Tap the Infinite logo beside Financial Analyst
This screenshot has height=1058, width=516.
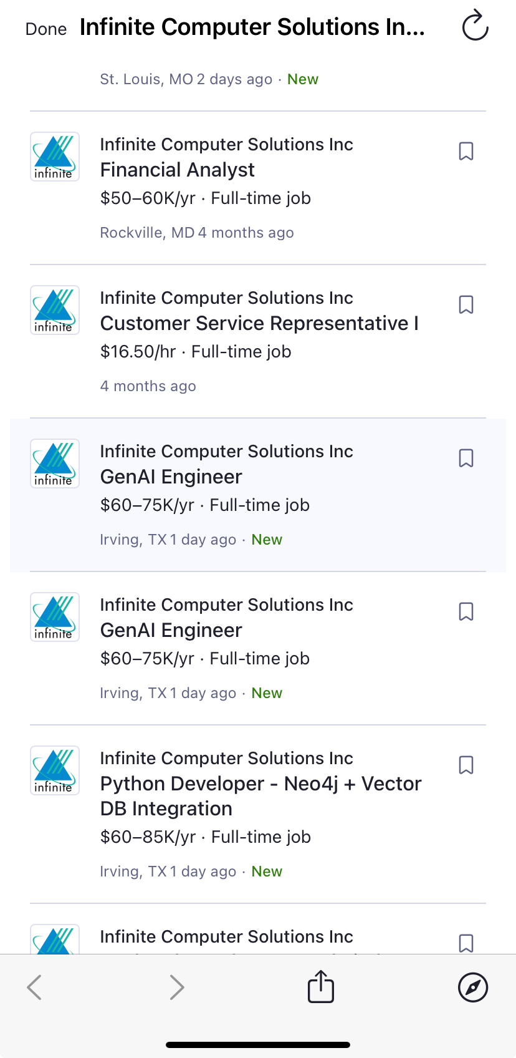click(x=55, y=157)
